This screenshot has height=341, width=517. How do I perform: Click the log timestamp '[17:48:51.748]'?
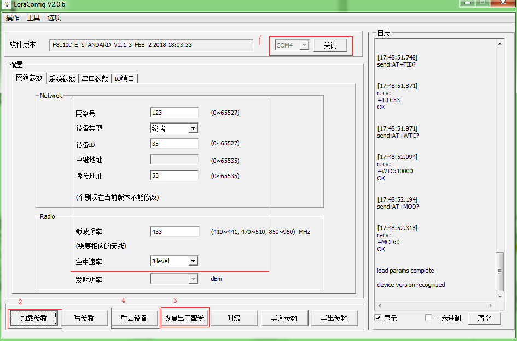(x=397, y=57)
